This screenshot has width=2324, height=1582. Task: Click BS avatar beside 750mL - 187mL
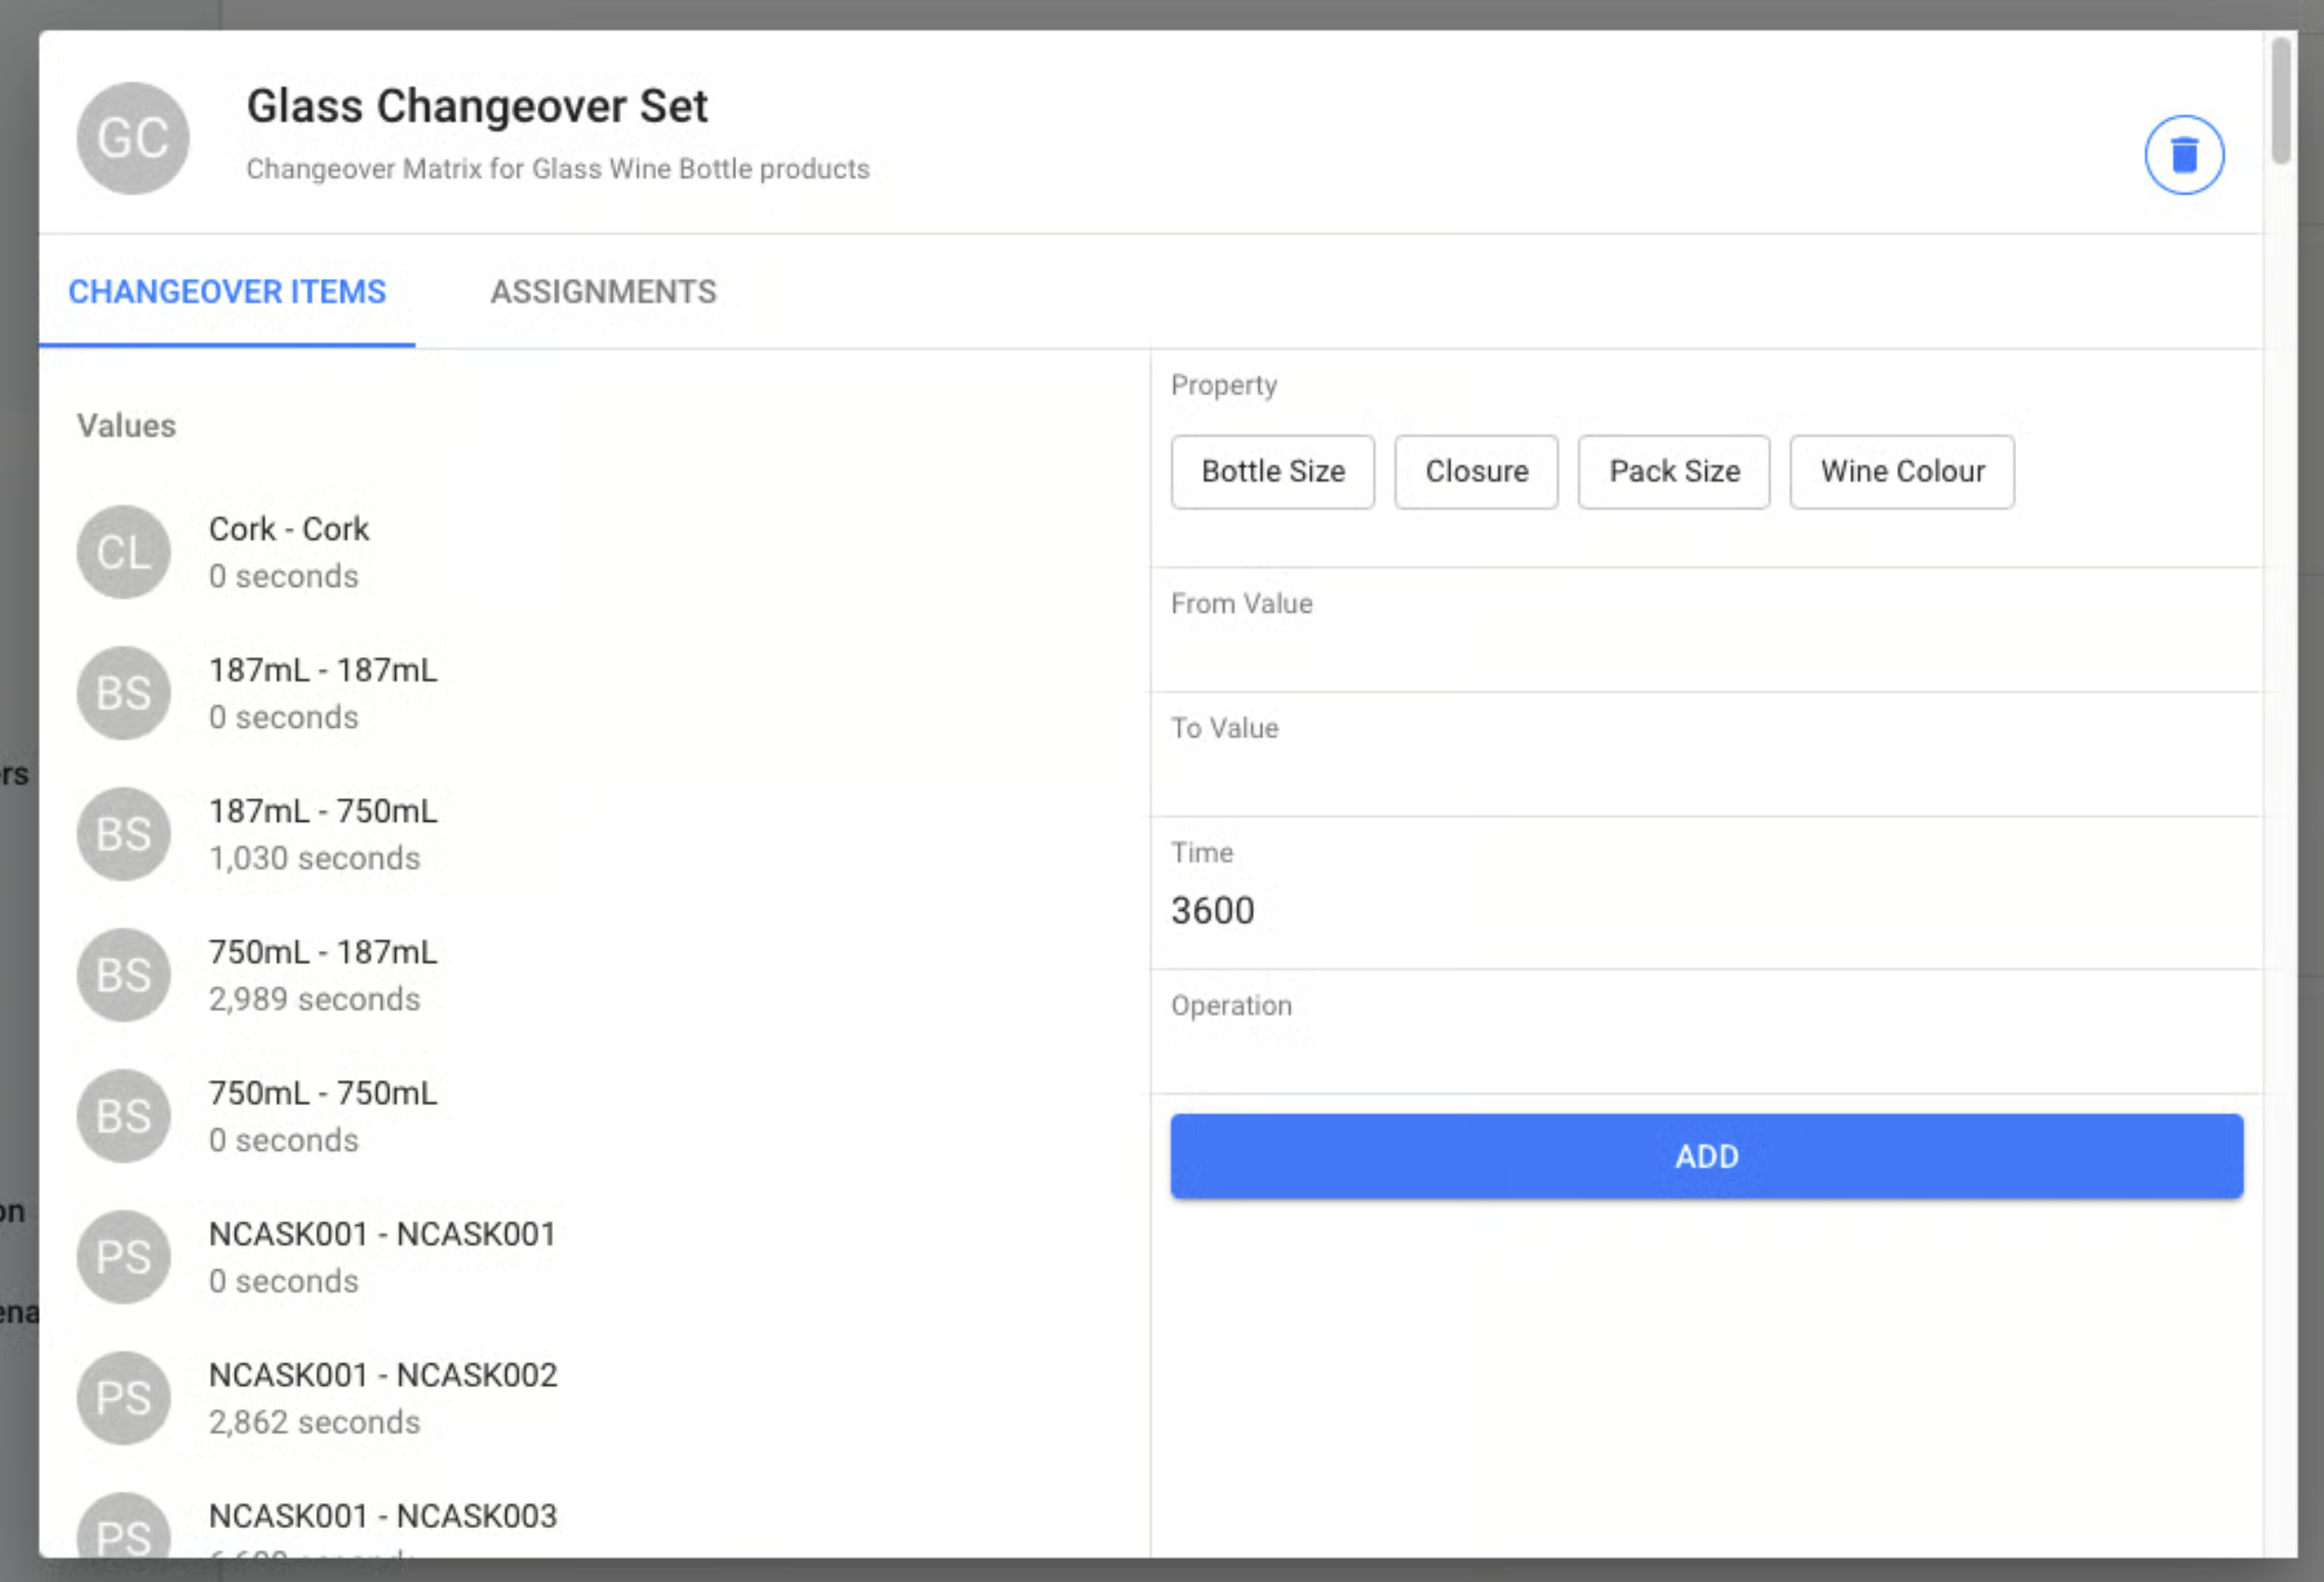pyautogui.click(x=124, y=975)
